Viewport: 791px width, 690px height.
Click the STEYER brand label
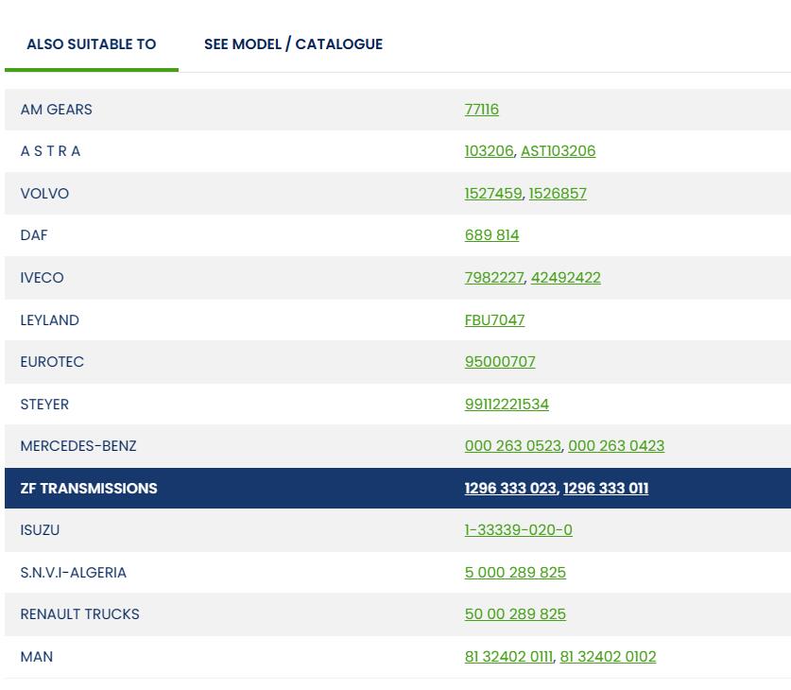point(44,405)
